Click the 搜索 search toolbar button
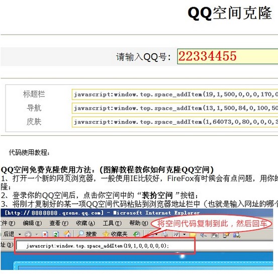 pyautogui.click(x=87, y=234)
